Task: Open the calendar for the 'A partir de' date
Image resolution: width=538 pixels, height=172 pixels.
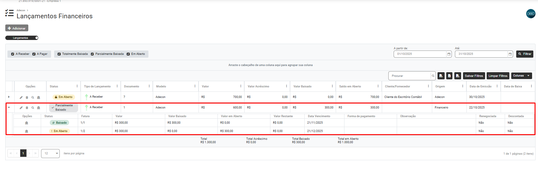Action: coord(449,54)
